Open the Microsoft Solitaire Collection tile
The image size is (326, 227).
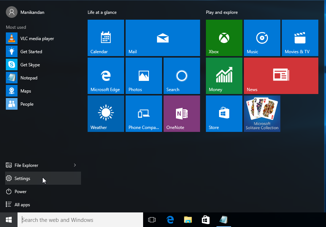[x=262, y=114]
